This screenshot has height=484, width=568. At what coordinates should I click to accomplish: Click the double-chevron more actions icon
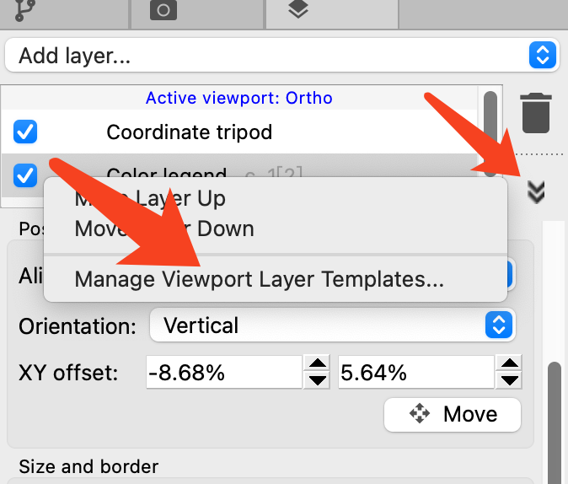pyautogui.click(x=536, y=192)
